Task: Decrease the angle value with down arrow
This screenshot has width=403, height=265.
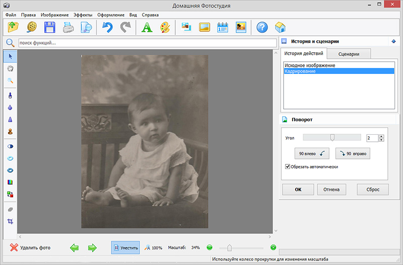Action: 381,140
